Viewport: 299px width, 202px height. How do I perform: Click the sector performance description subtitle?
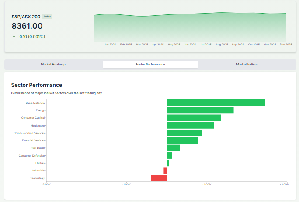(56, 93)
